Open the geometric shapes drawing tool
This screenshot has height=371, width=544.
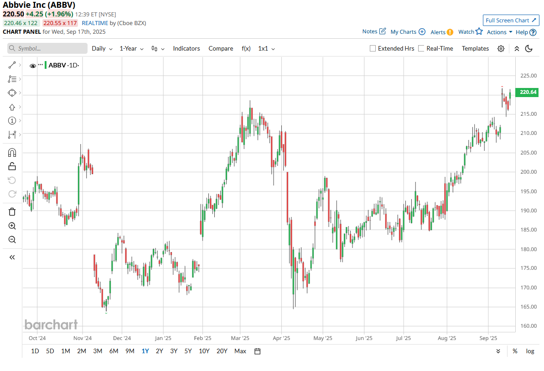coord(12,93)
